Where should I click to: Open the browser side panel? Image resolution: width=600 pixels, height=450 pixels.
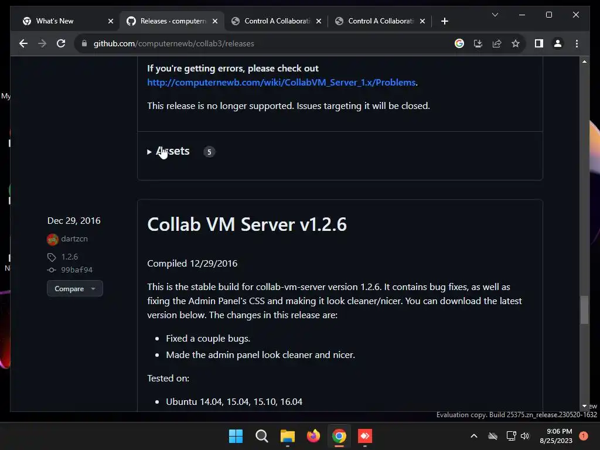[539, 43]
